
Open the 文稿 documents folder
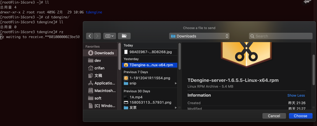(x=98, y=75)
